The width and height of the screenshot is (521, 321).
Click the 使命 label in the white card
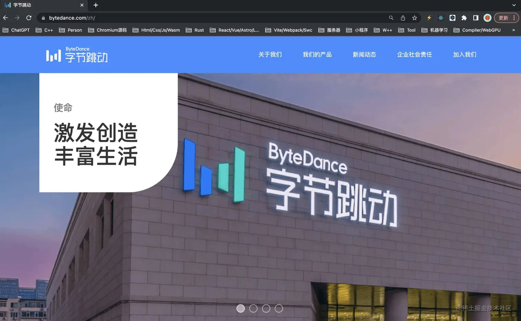63,108
